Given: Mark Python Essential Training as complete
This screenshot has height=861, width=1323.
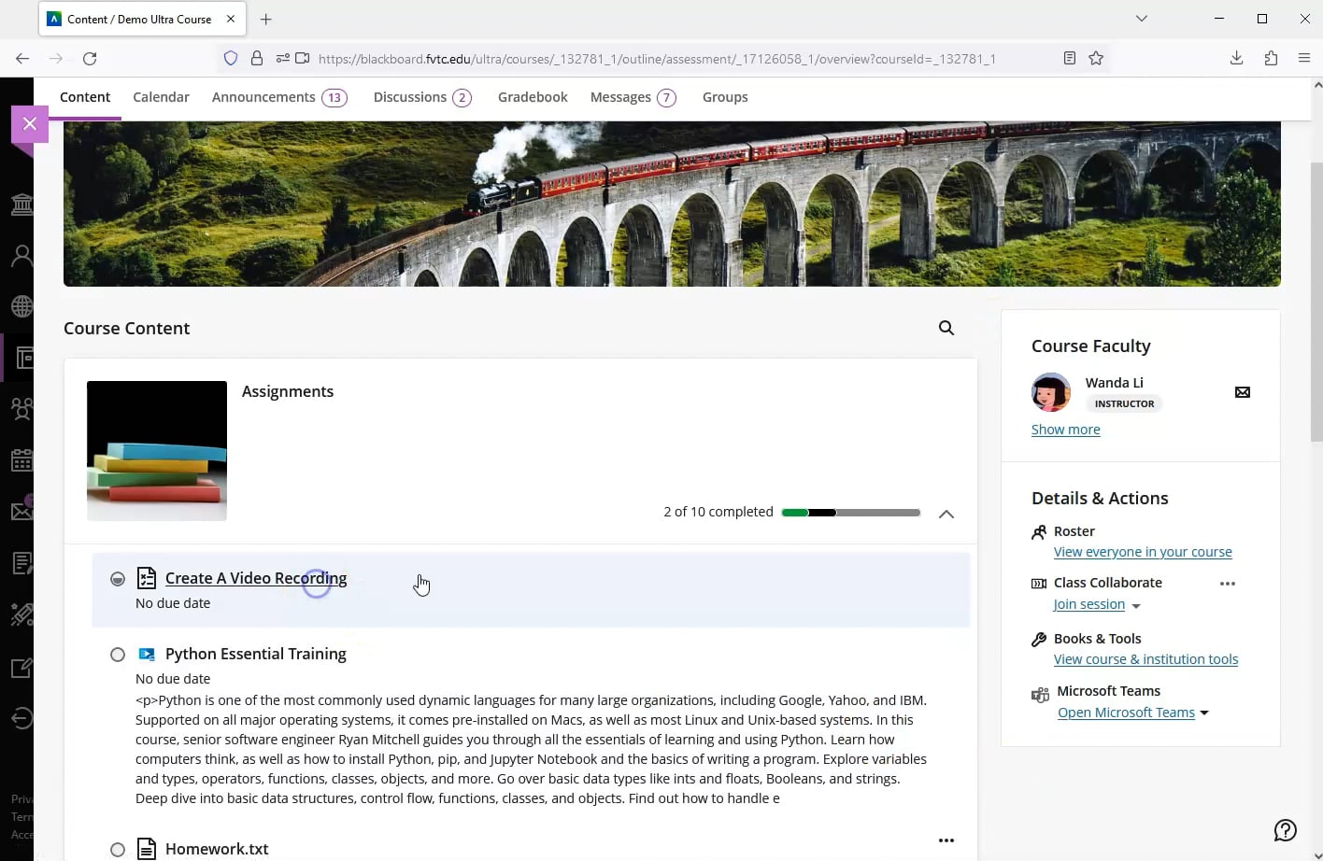Looking at the screenshot, I should pyautogui.click(x=118, y=655).
